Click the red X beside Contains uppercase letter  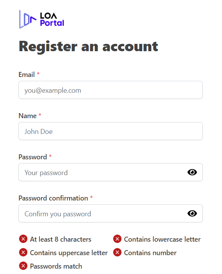[23, 252]
